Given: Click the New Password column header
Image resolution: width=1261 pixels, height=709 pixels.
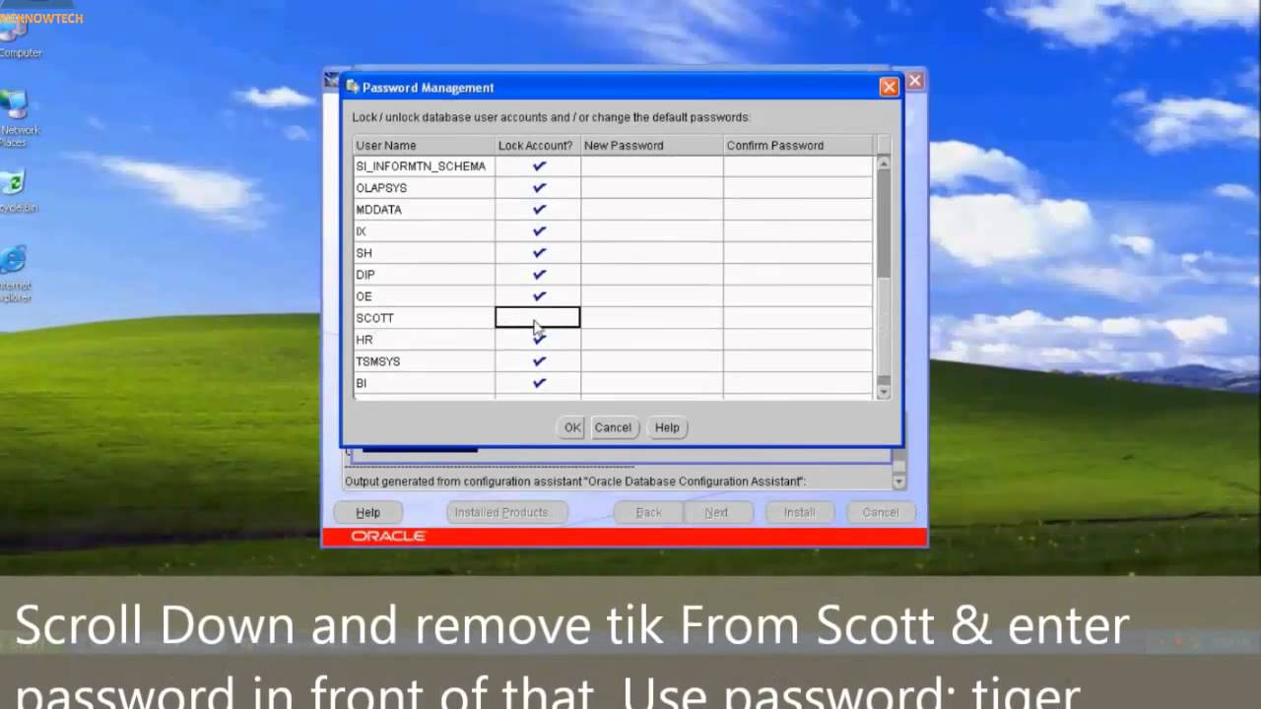Looking at the screenshot, I should [x=651, y=145].
